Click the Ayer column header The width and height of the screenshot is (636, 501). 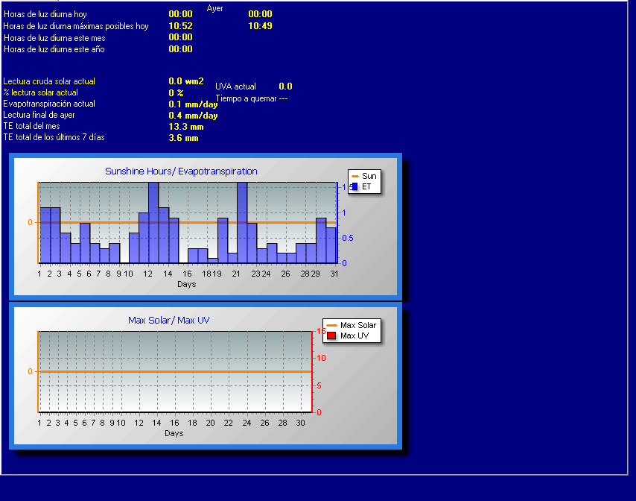tap(215, 8)
